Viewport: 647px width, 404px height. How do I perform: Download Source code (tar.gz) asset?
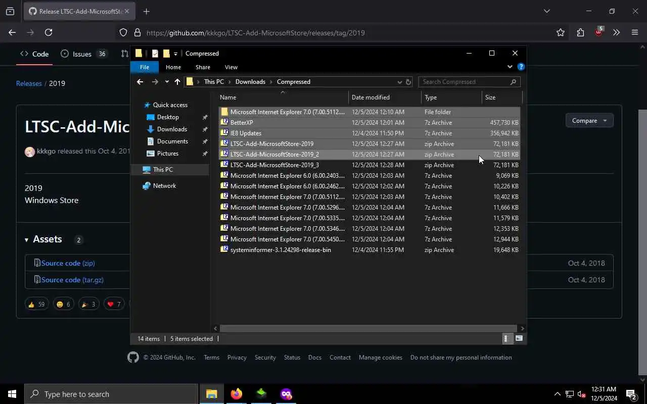(72, 280)
